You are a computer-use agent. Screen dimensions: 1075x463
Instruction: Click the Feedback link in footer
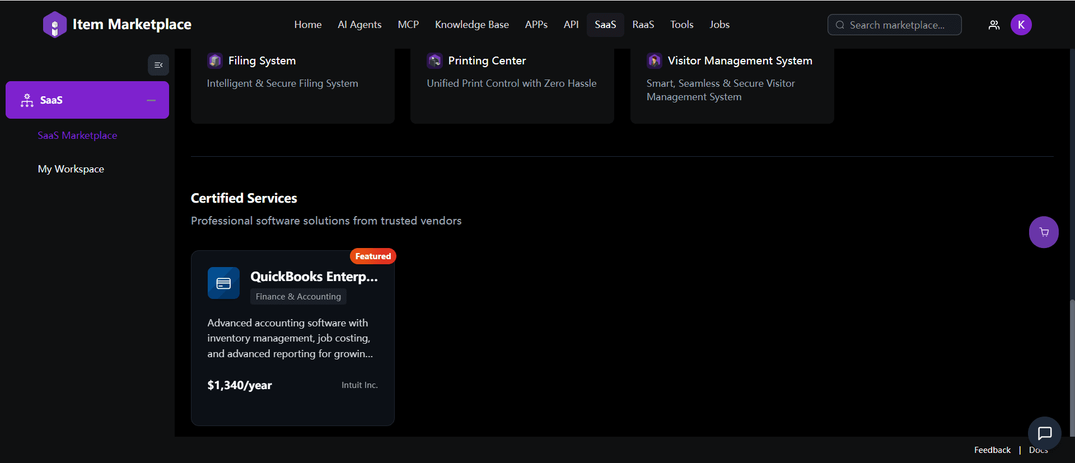[992, 450]
